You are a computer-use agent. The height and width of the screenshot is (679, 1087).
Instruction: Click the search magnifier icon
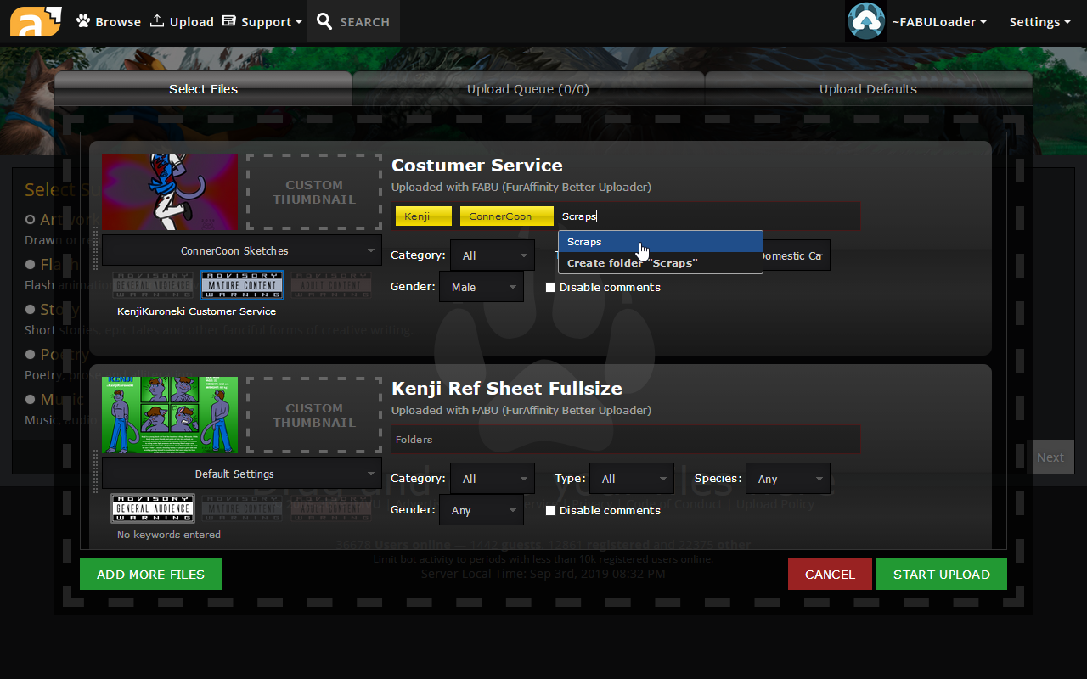click(x=324, y=21)
